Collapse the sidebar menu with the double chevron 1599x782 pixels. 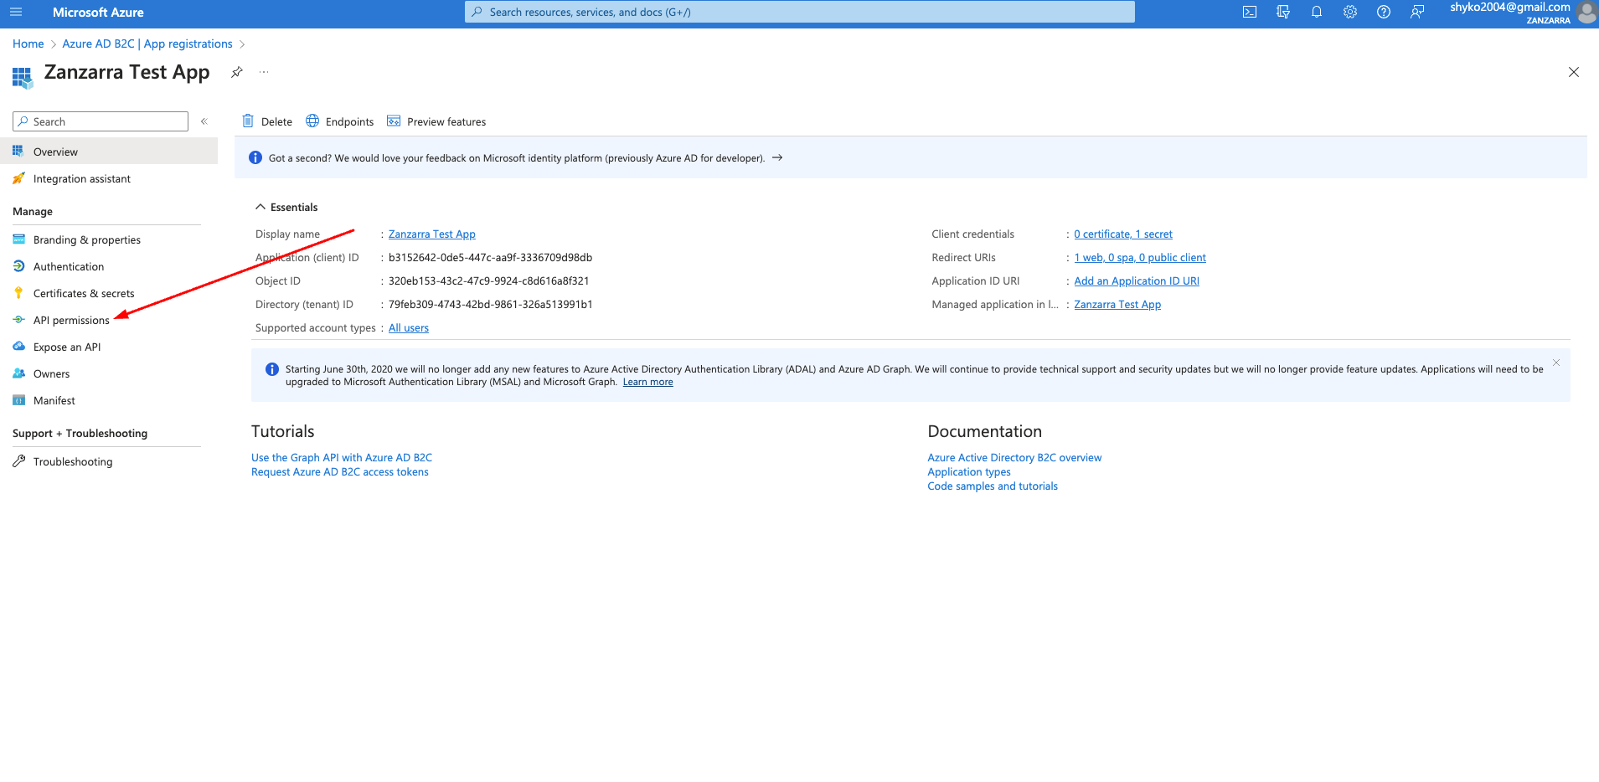point(204,121)
